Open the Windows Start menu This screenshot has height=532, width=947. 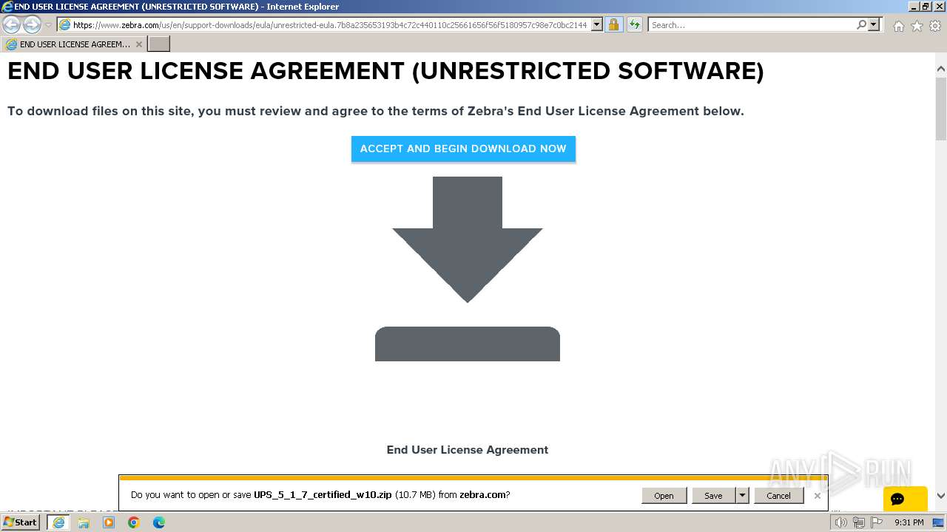pyautogui.click(x=20, y=522)
